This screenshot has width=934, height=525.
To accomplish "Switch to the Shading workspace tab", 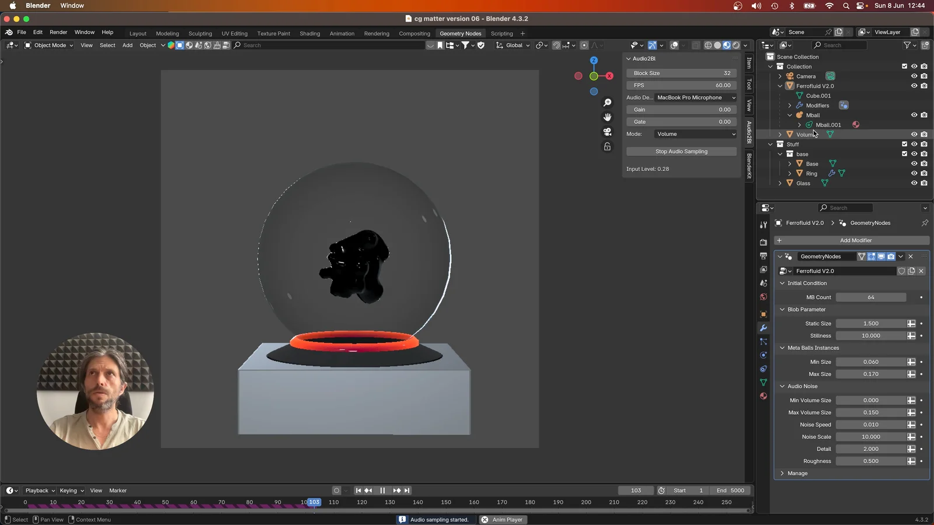I will pyautogui.click(x=310, y=33).
